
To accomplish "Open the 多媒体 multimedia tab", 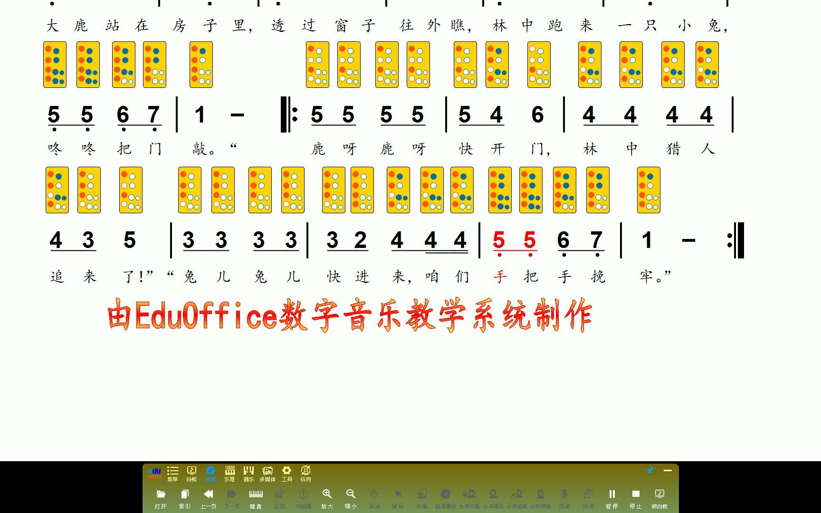I will tap(267, 474).
